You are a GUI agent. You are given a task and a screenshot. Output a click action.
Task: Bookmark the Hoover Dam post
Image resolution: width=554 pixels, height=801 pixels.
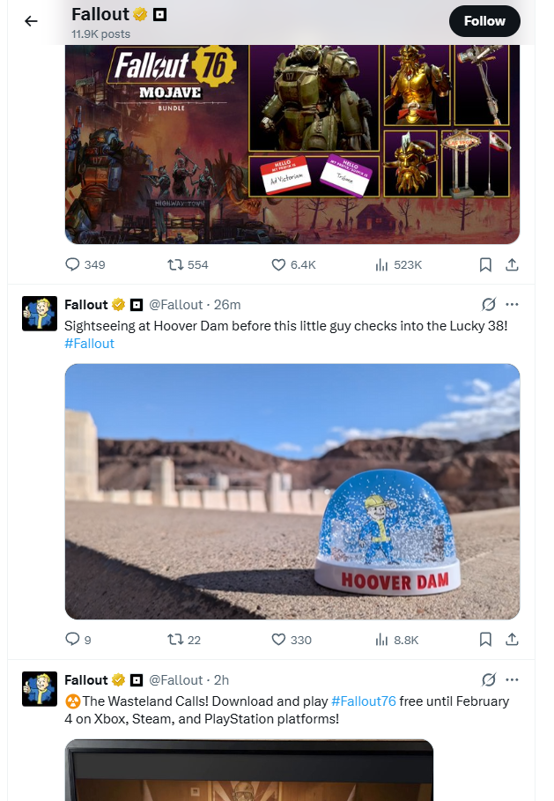(x=485, y=640)
